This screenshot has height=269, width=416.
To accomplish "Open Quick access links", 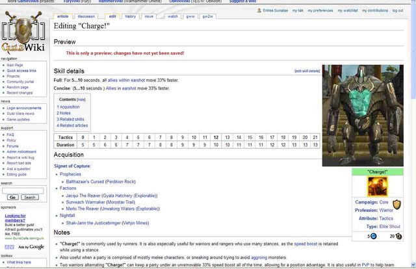I will click(x=21, y=71).
